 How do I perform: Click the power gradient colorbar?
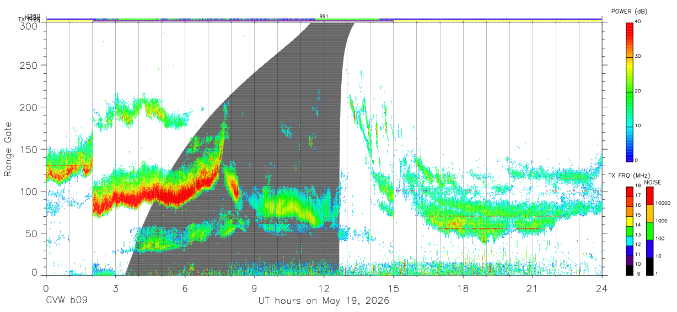[630, 91]
